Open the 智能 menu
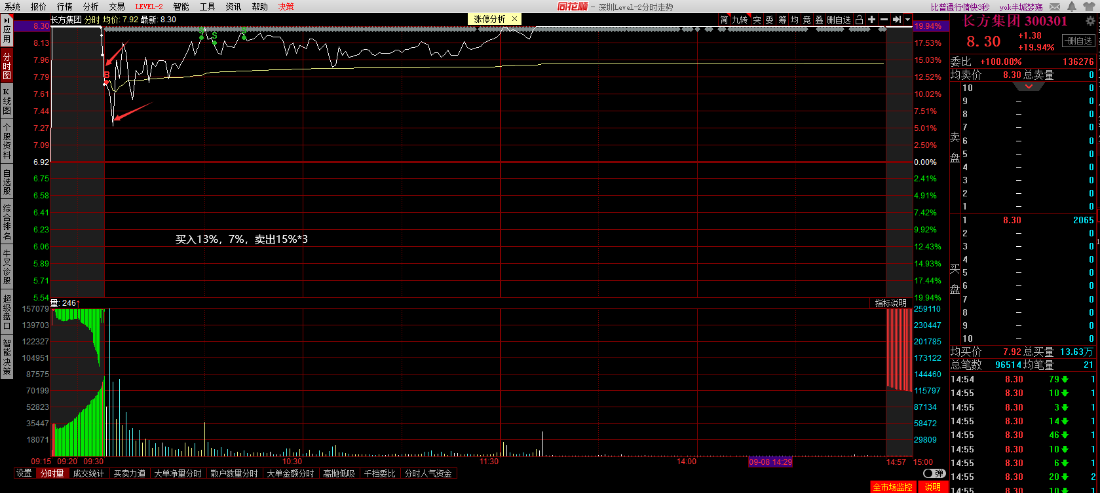 181,7
